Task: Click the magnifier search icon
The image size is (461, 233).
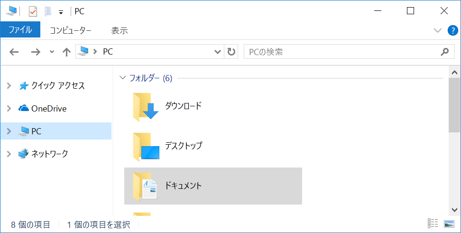Action: tap(445, 52)
